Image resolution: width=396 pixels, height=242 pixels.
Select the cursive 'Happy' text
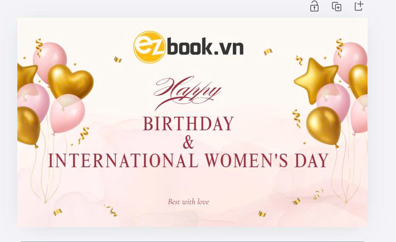click(187, 93)
